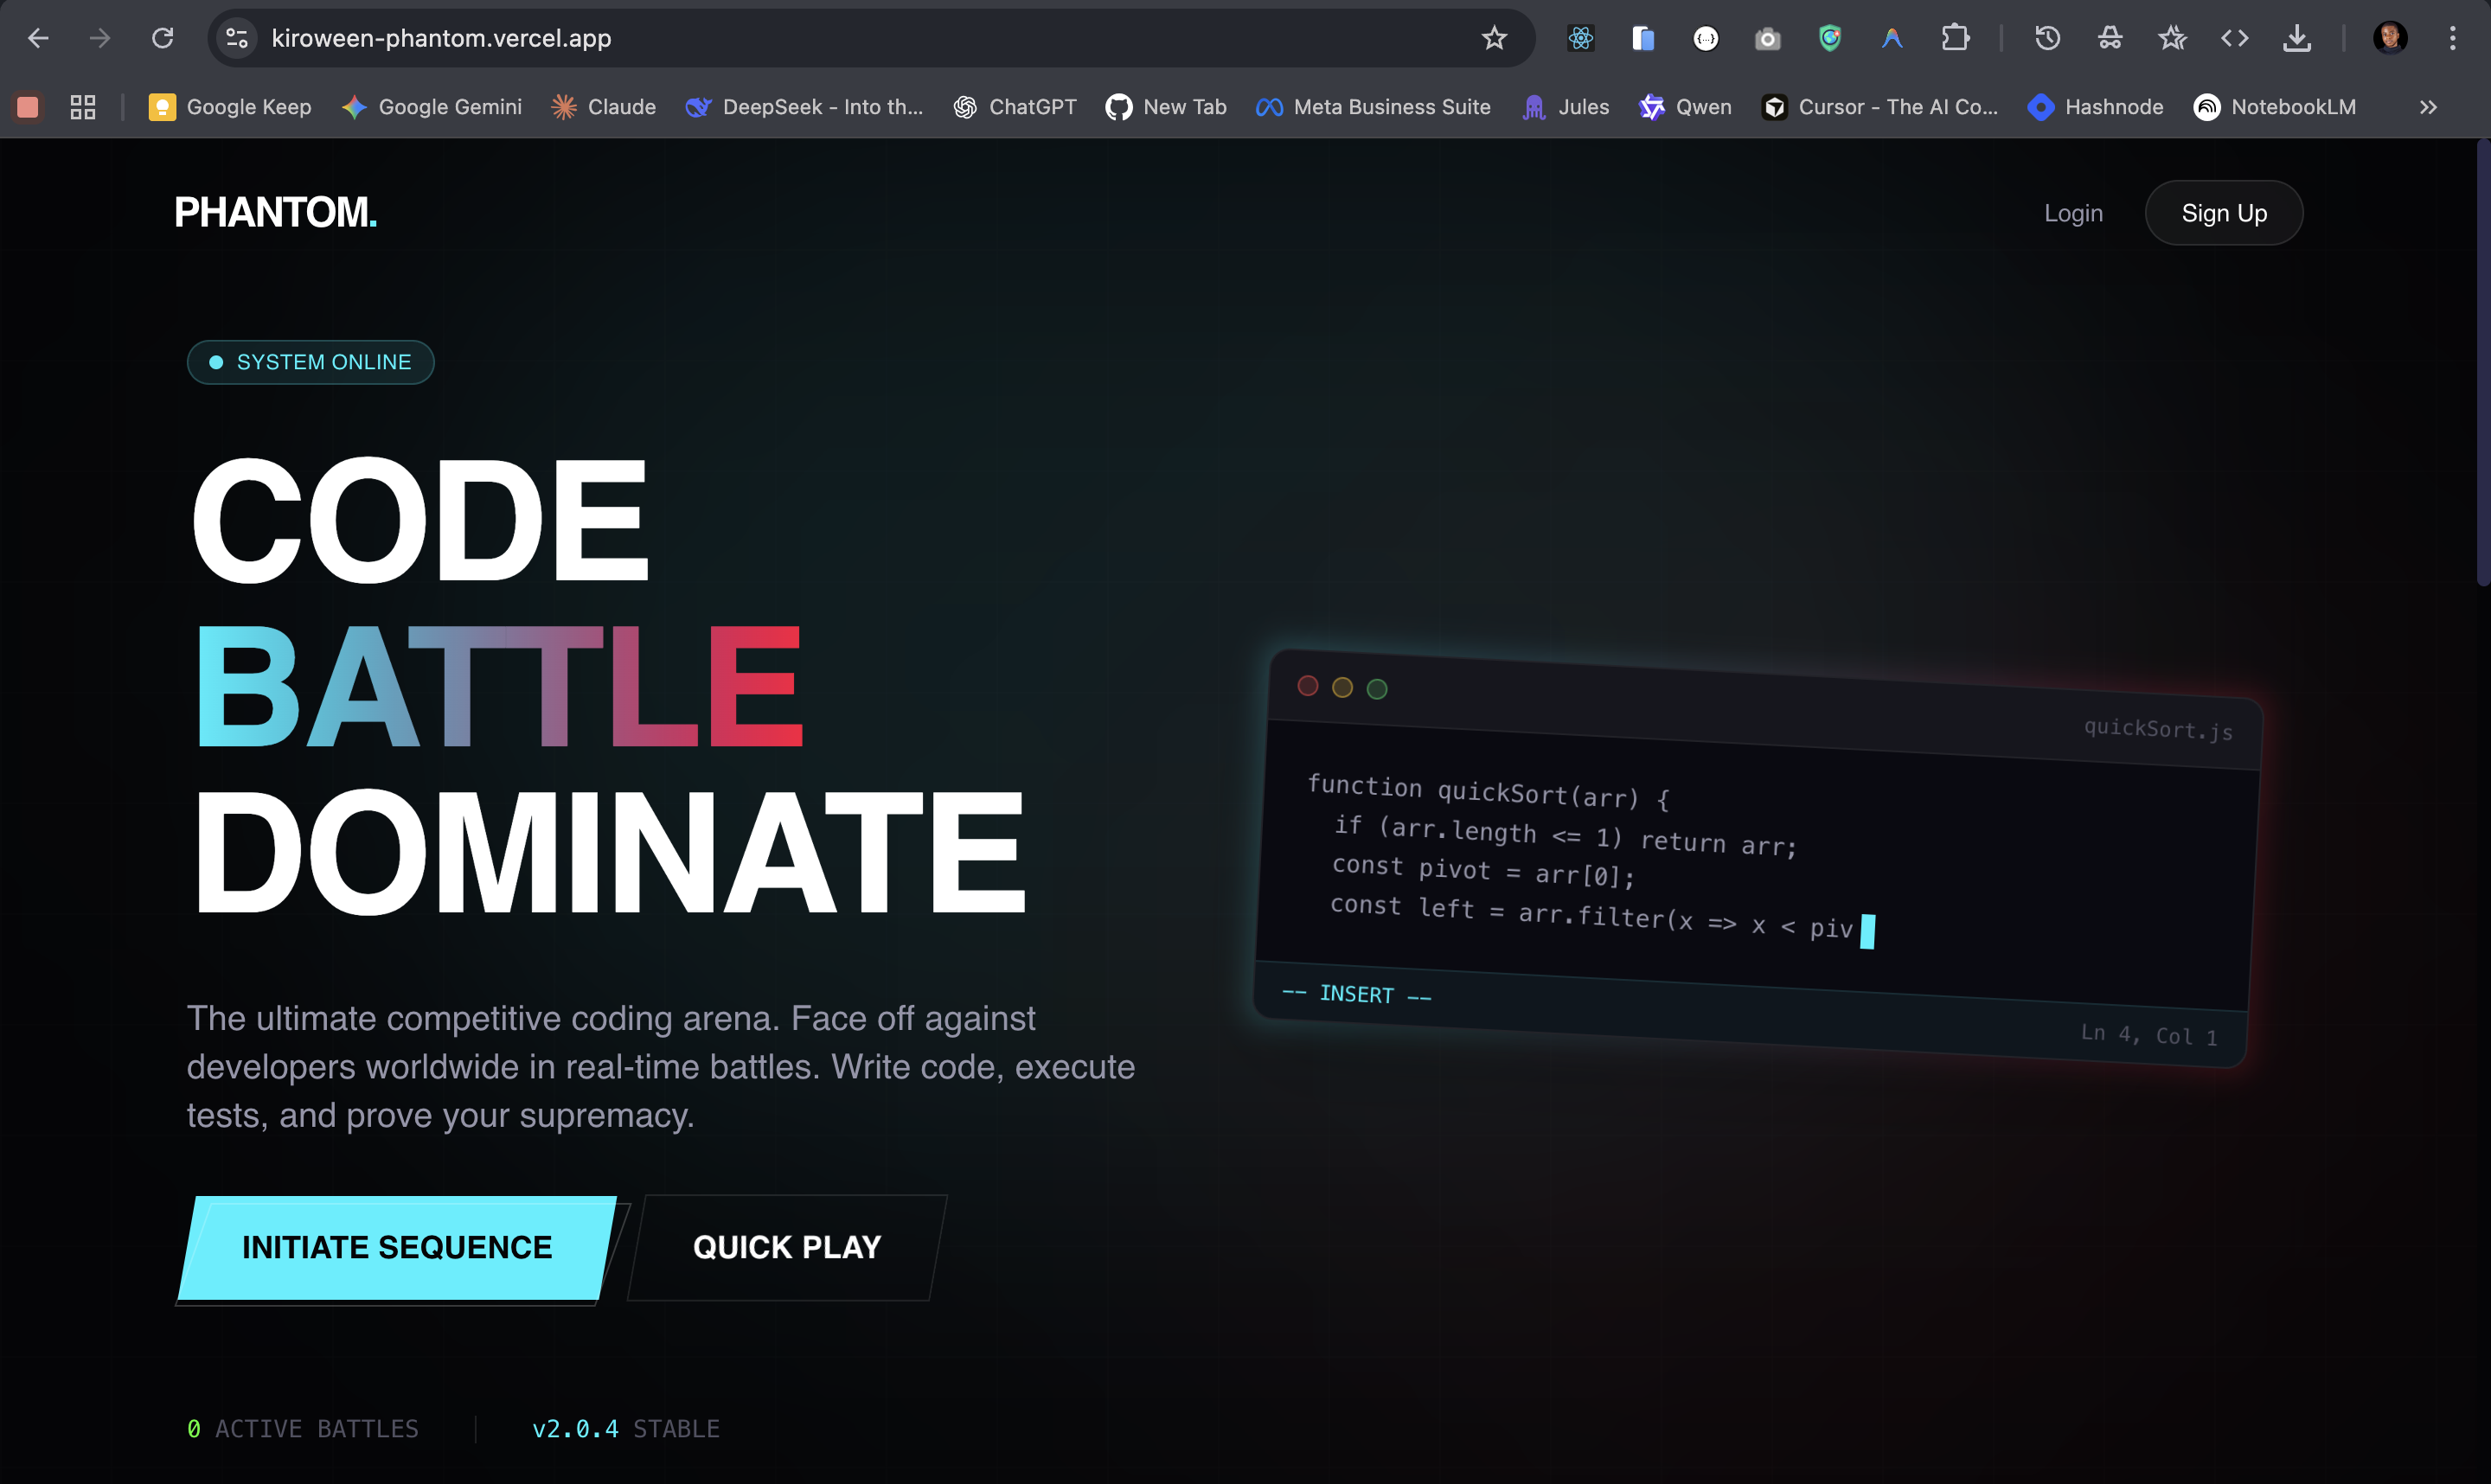
Task: Click the camera screenshot extension icon
Action: pyautogui.click(x=1767, y=38)
